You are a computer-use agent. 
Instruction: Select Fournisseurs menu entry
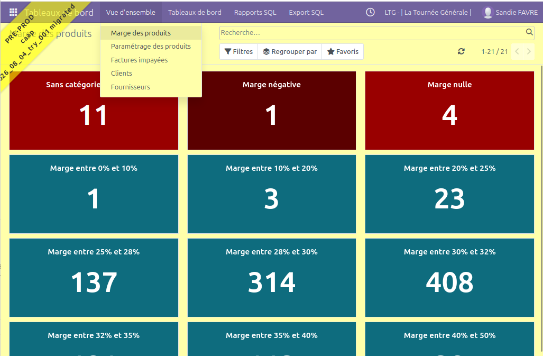tap(151, 87)
